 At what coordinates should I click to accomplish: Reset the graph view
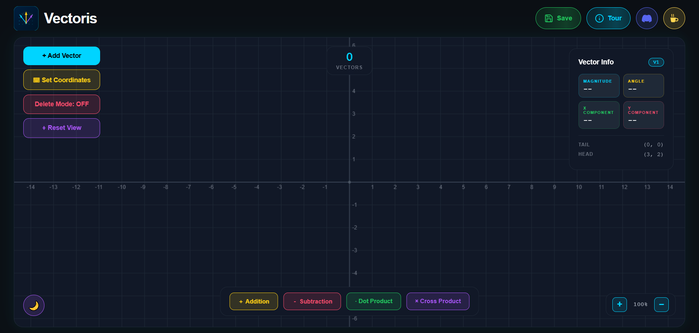62,128
